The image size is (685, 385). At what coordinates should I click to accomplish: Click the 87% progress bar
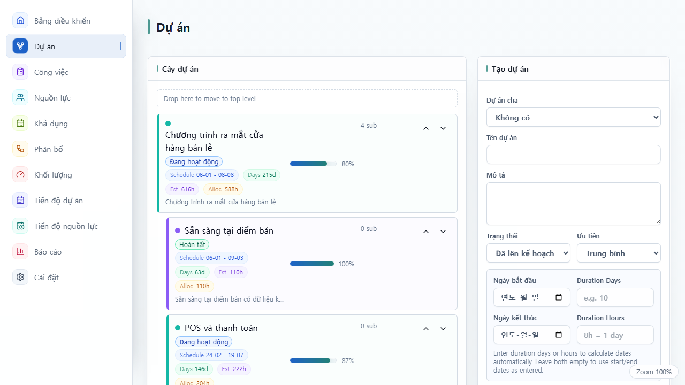pyautogui.click(x=313, y=360)
